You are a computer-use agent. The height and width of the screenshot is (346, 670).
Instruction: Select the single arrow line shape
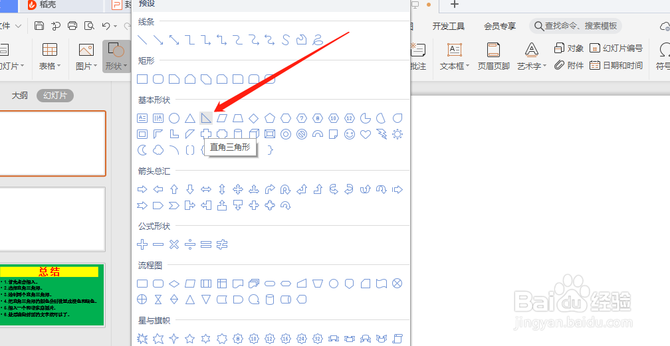(158, 40)
